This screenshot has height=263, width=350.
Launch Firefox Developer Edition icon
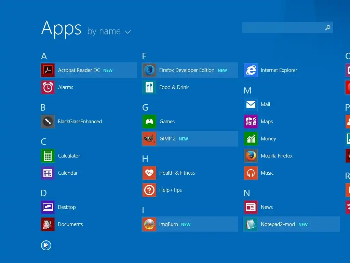[x=149, y=70]
